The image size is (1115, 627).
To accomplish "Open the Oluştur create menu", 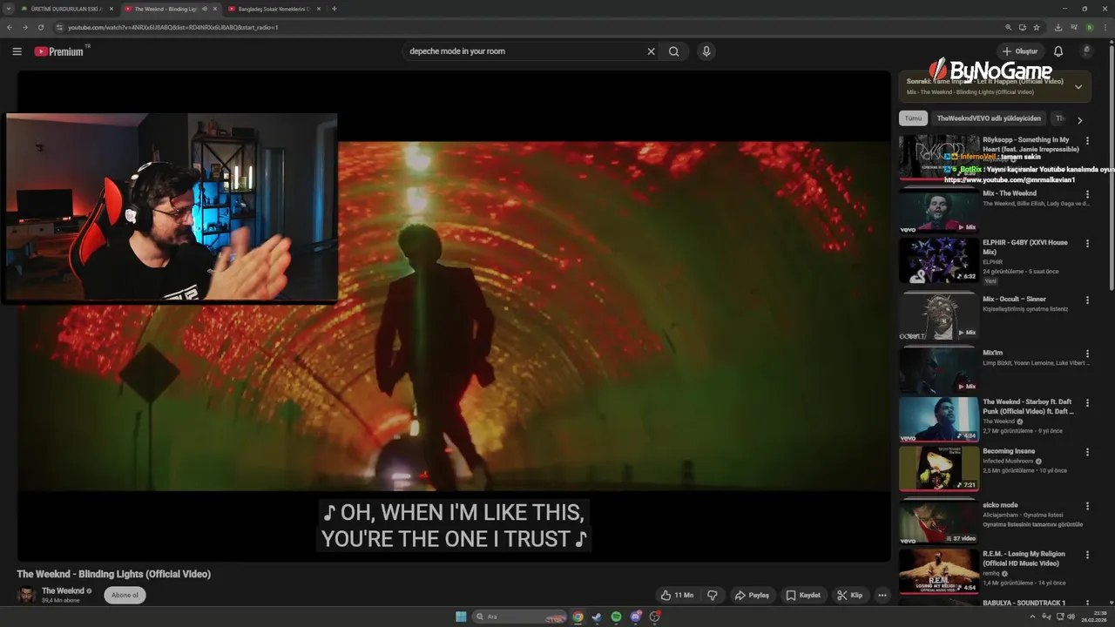I will [x=1020, y=51].
